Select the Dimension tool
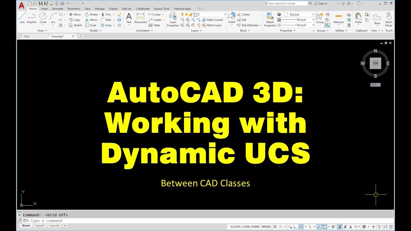 click(x=140, y=18)
